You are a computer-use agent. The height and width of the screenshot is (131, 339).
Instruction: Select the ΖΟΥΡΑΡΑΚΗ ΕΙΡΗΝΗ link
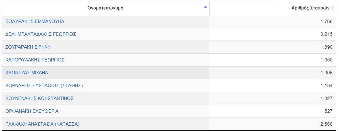coord(28,47)
